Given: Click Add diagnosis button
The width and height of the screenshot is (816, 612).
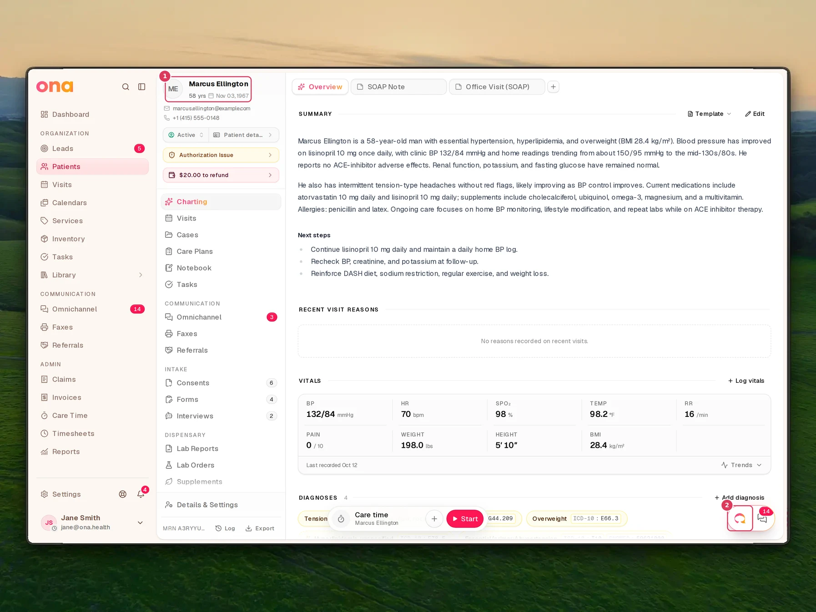Looking at the screenshot, I should [x=740, y=498].
